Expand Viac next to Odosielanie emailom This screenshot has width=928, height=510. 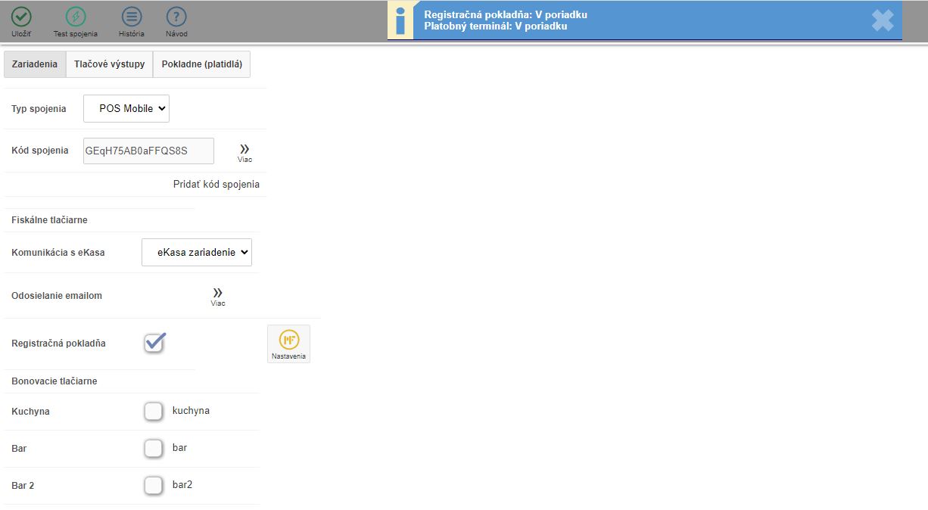coord(218,295)
